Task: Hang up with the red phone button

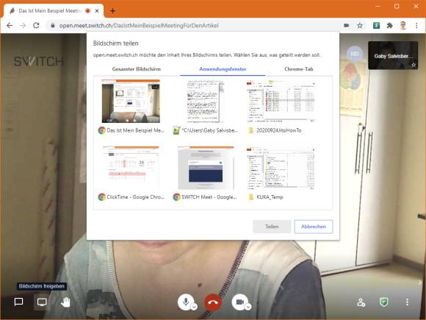Action: click(x=213, y=302)
